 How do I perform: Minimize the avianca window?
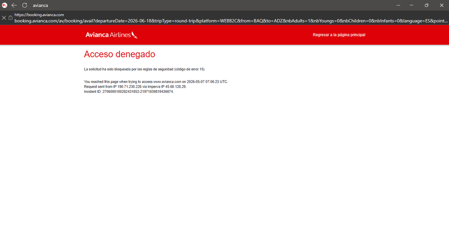(x=412, y=5)
